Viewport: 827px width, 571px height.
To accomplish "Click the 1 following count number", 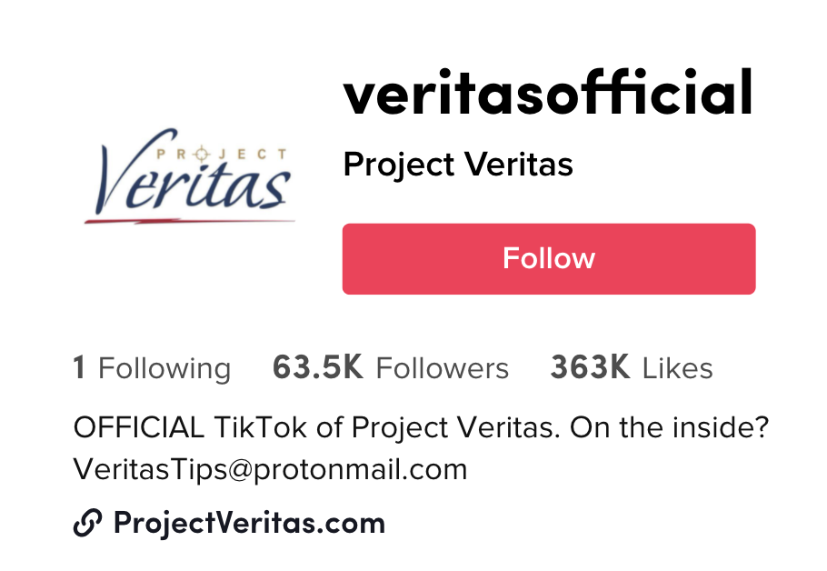I will tap(79, 367).
